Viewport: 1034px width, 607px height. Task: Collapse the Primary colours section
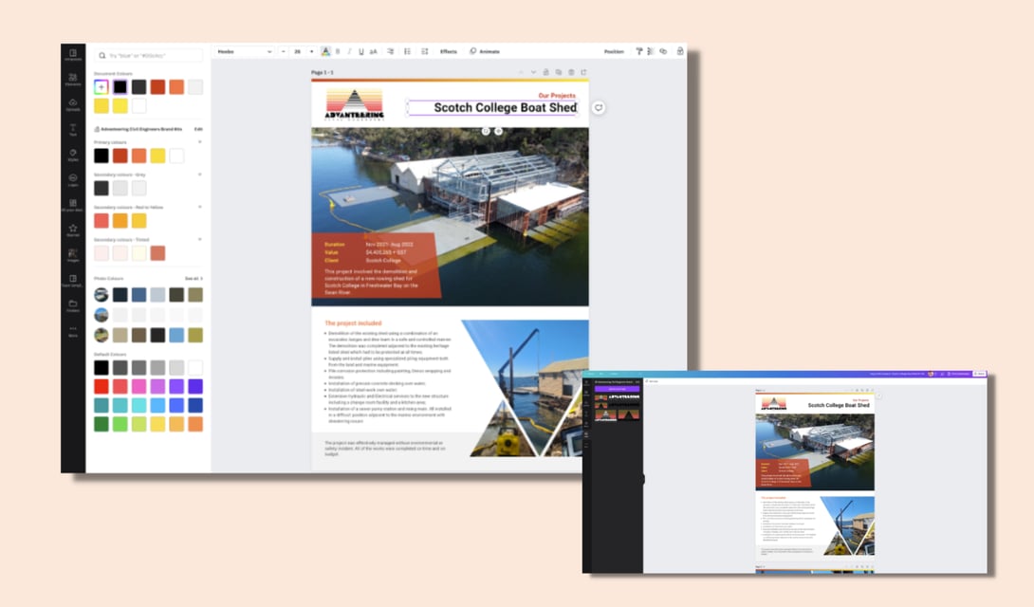click(x=200, y=142)
